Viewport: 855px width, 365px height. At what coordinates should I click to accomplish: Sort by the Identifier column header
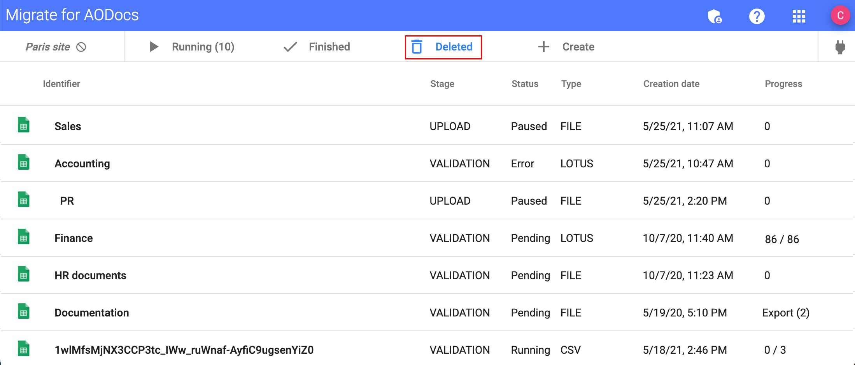pos(61,84)
